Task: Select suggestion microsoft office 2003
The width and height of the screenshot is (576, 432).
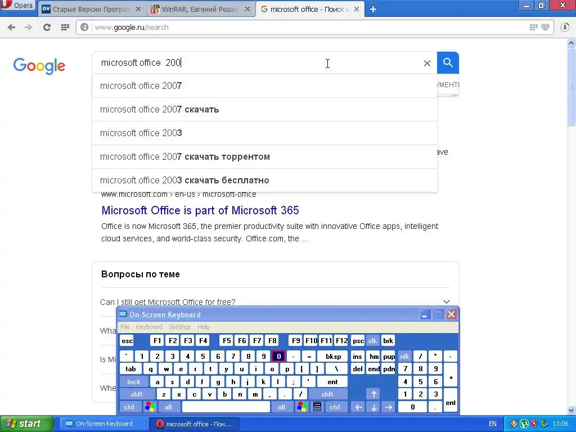Action: click(x=264, y=133)
